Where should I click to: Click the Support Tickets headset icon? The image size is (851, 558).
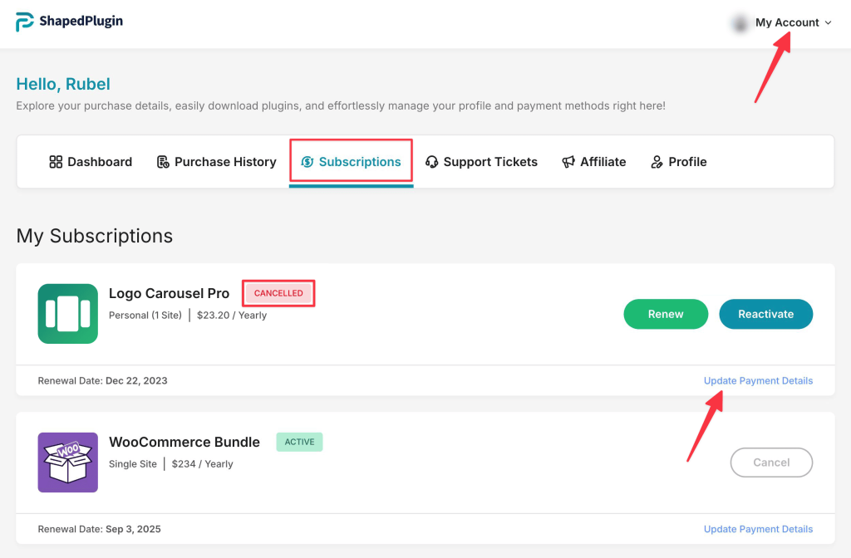pos(432,162)
